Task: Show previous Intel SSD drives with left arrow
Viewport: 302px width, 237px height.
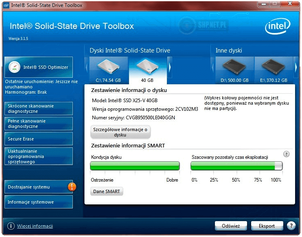Action: click(x=87, y=67)
